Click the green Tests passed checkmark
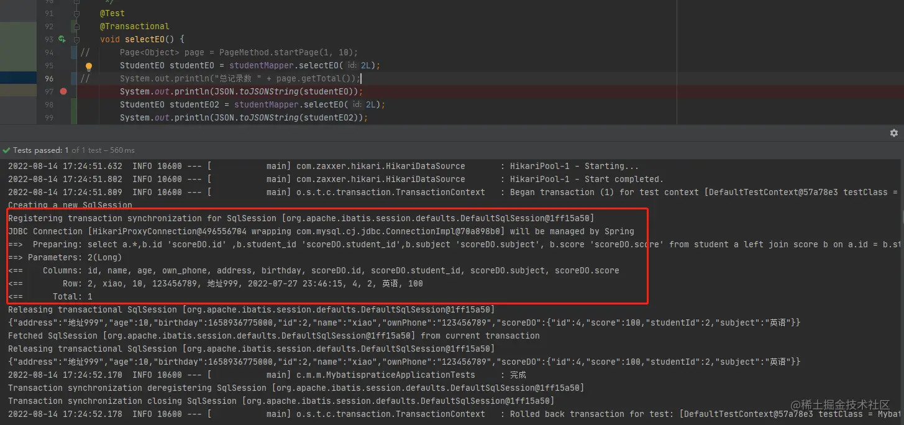 [7, 150]
